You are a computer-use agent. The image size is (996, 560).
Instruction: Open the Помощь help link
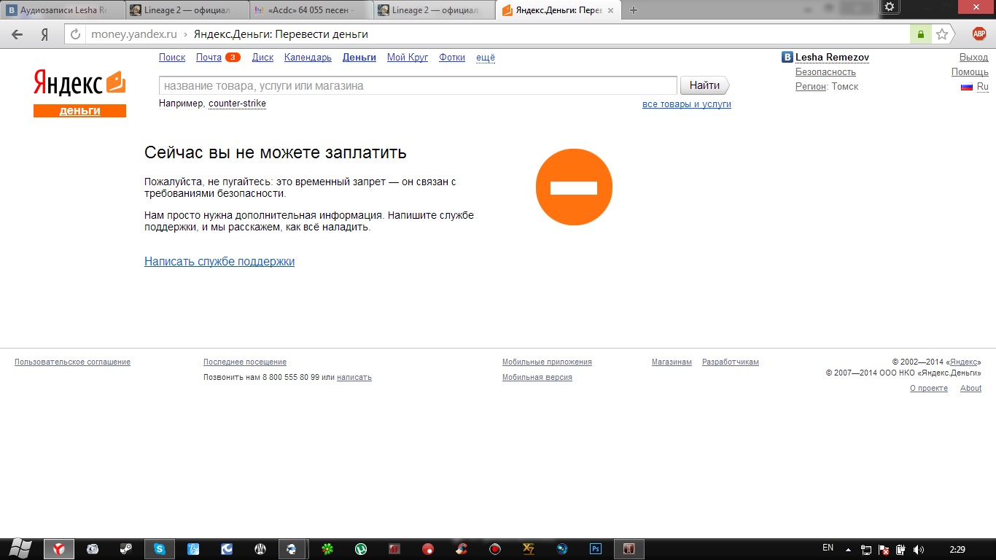tap(970, 72)
